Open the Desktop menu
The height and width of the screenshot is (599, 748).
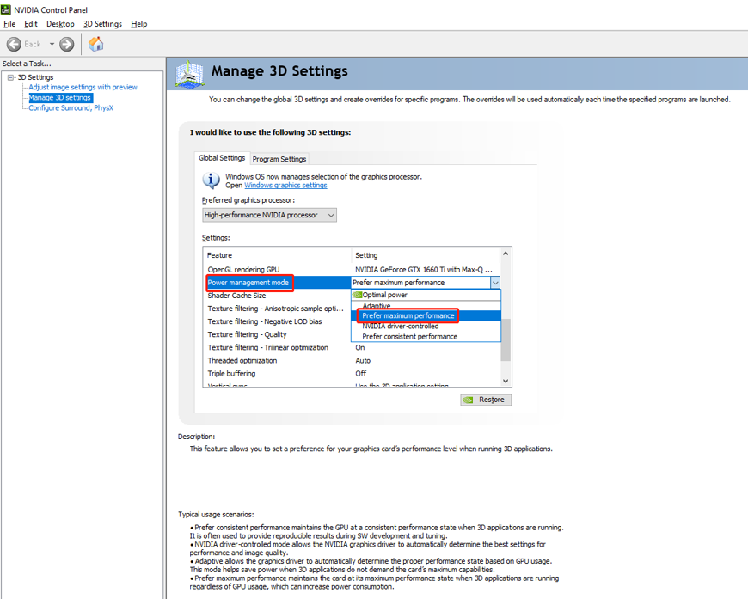coord(60,24)
